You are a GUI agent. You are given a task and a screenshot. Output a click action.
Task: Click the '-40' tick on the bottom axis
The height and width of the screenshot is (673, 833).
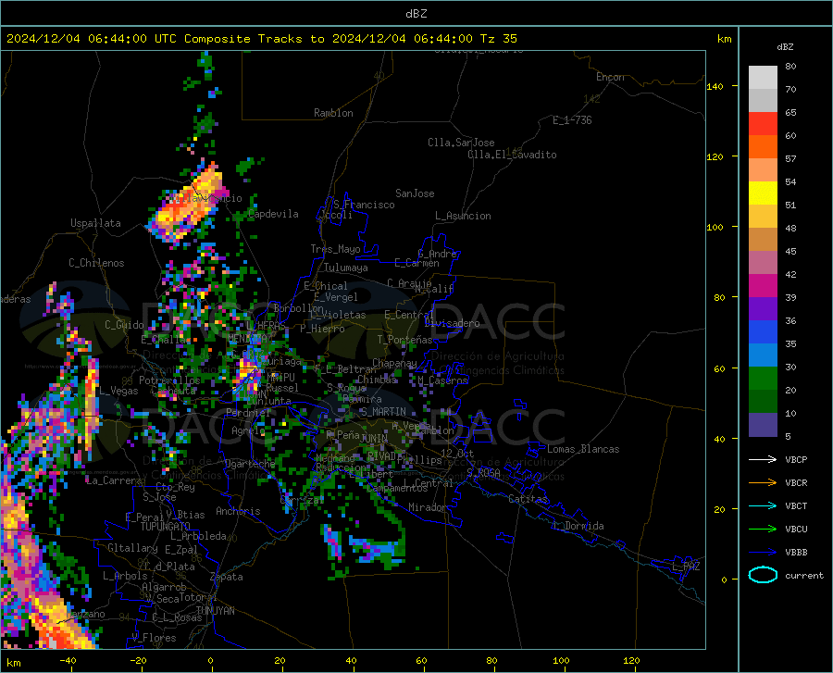click(68, 661)
